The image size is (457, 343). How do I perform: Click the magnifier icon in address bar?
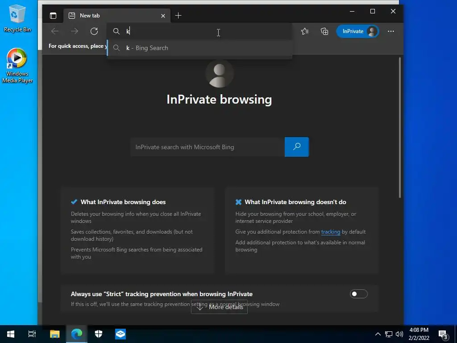pyautogui.click(x=116, y=31)
